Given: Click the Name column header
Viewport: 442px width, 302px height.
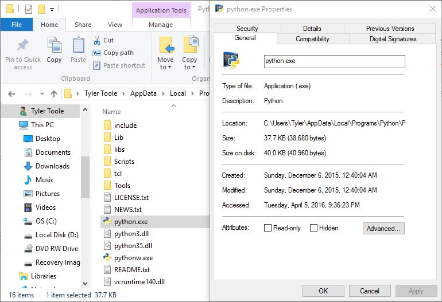Looking at the screenshot, I should point(111,112).
